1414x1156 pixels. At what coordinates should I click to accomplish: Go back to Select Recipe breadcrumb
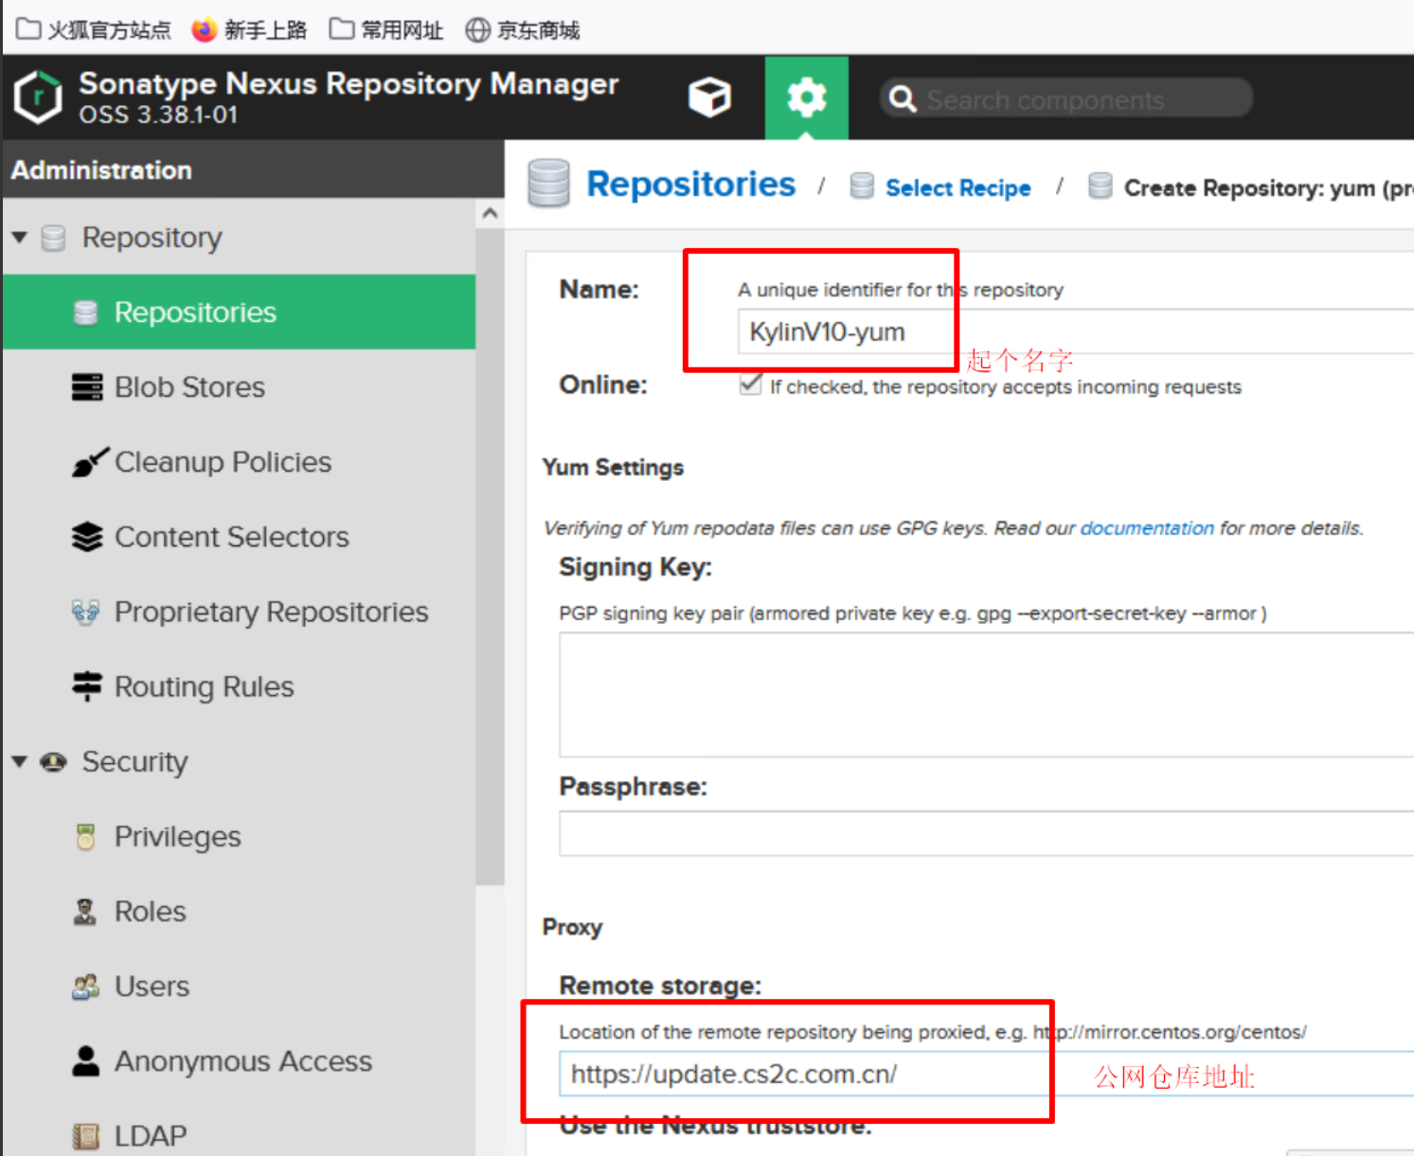[958, 187]
